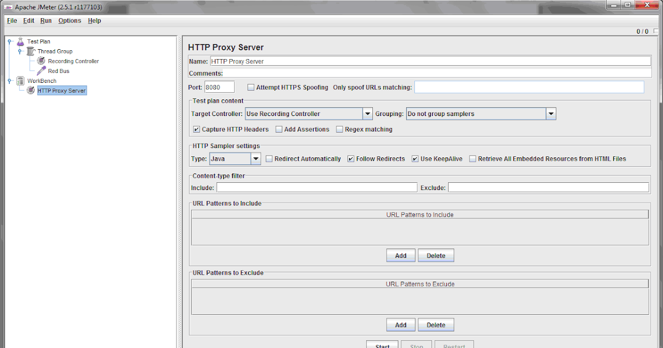
Task: Toggle the Follow Redirects checkbox
Action: tap(351, 159)
